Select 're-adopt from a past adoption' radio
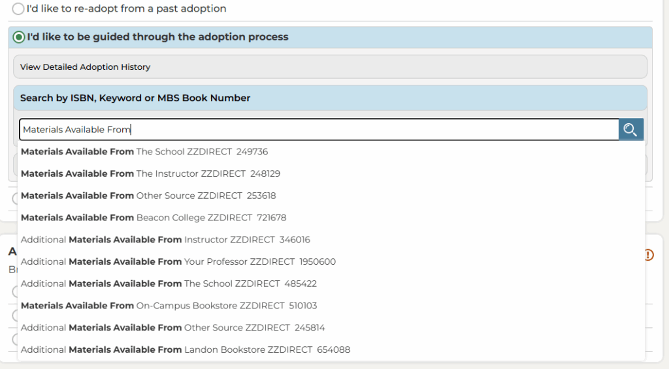The width and height of the screenshot is (669, 369). point(18,9)
